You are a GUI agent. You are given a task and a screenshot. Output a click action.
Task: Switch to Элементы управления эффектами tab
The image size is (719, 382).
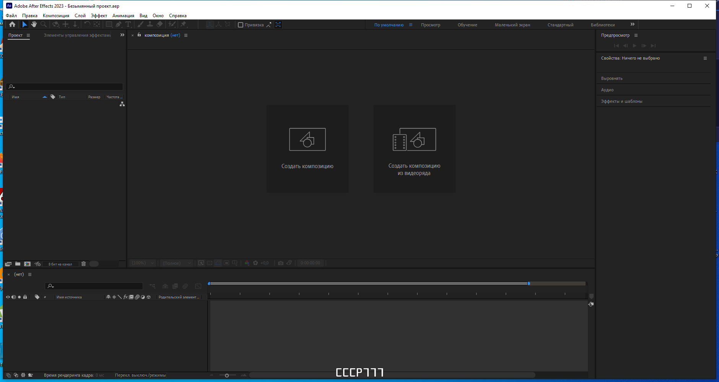(x=77, y=35)
